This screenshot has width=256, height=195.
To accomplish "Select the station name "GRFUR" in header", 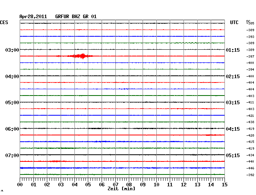I will click(62, 17).
